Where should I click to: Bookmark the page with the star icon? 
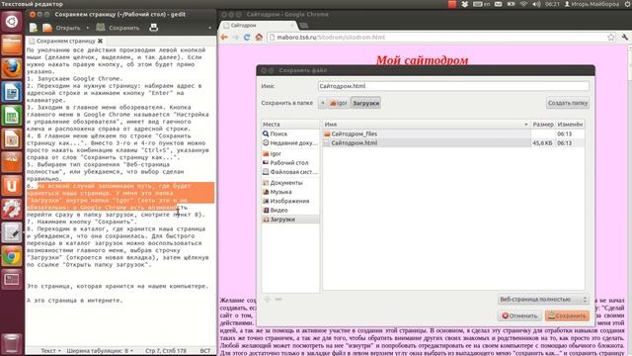[611, 38]
